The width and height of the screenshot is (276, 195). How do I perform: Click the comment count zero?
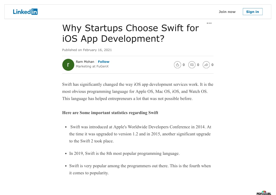click(x=198, y=65)
